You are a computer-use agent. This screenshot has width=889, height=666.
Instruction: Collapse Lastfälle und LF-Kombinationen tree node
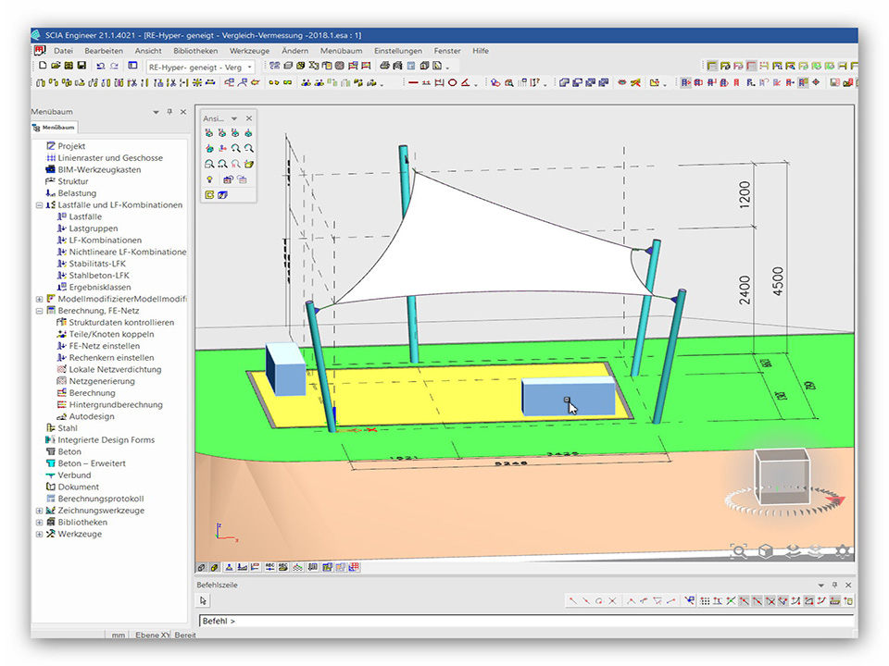(39, 205)
